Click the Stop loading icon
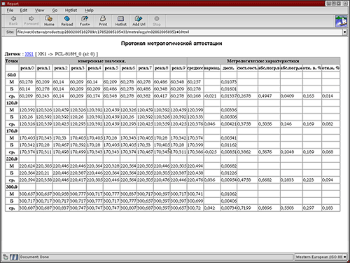This screenshot has height=263, width=350. (157, 21)
